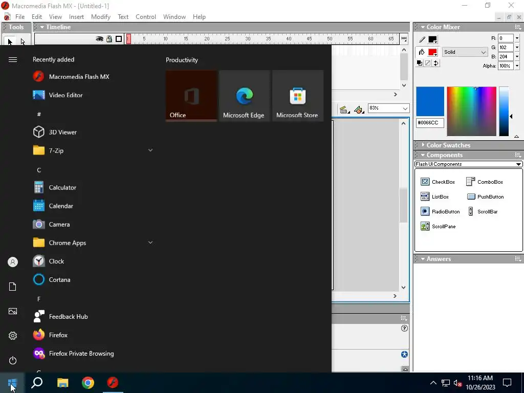Click the accessibility icon in Properties panel
The height and width of the screenshot is (393, 524).
tap(404, 354)
